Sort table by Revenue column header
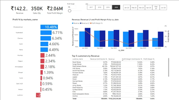The height and width of the screenshot is (100, 179). (x=111, y=59)
